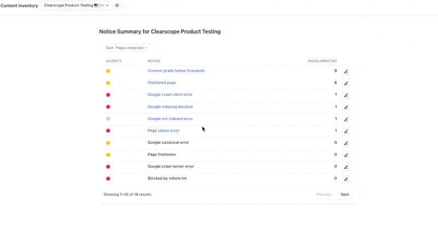Edit the Google canonical error notice
438x235 pixels.
[x=346, y=143]
